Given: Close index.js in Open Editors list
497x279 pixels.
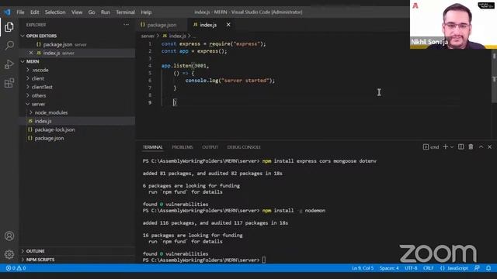Looking at the screenshot, I should 31,53.
